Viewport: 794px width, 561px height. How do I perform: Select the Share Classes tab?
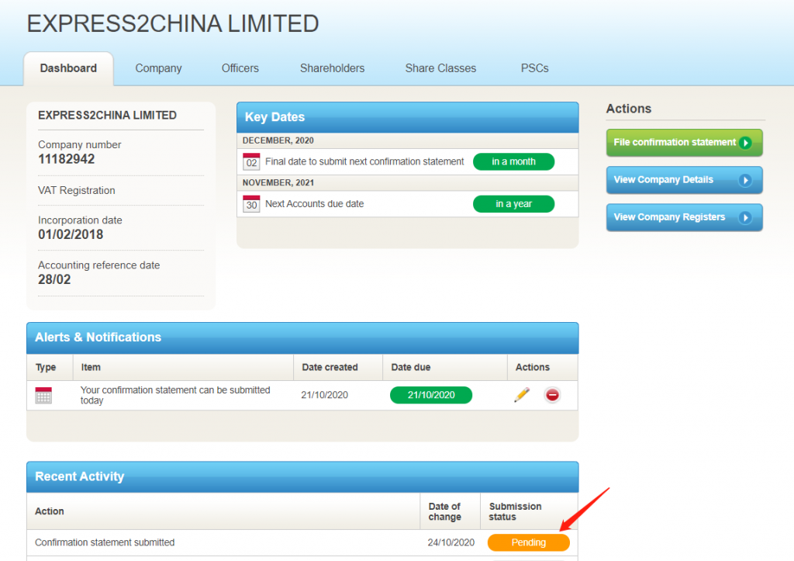440,68
